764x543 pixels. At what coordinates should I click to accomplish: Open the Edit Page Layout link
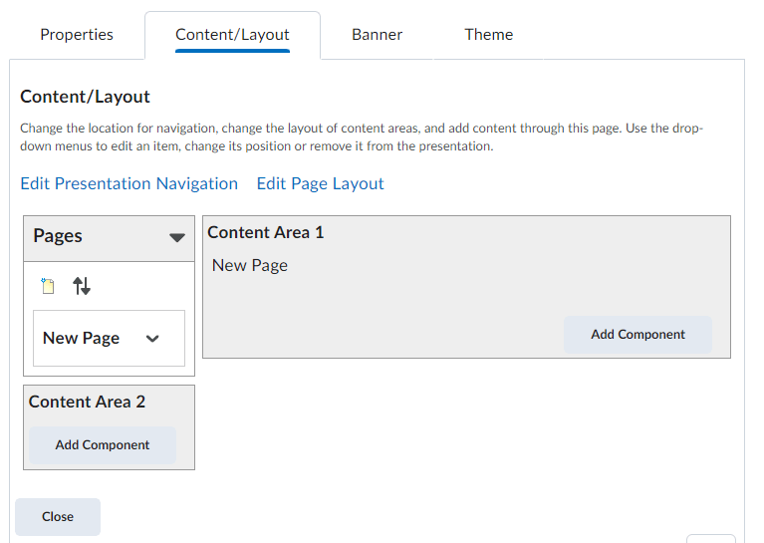320,184
